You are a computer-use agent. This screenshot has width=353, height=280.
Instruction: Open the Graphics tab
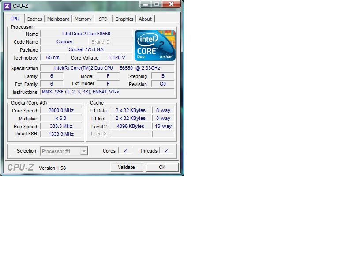coord(124,19)
